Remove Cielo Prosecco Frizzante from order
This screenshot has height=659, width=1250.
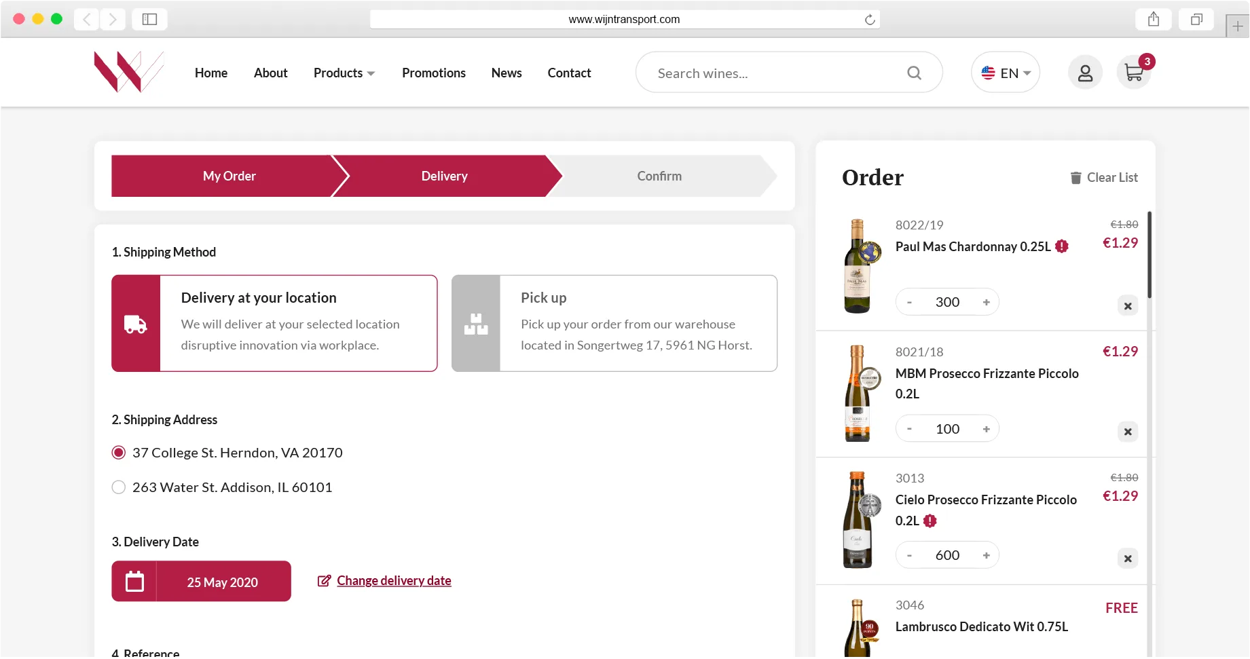pyautogui.click(x=1128, y=559)
